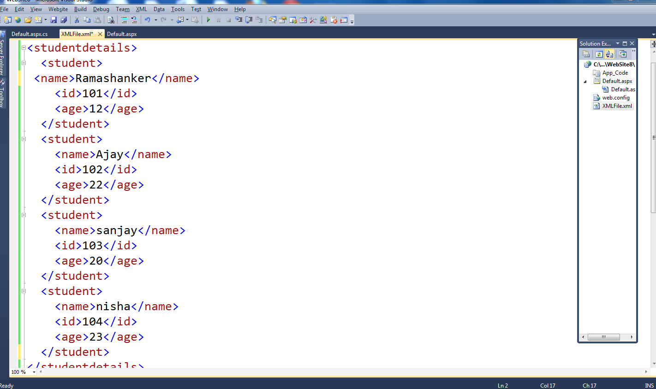Start debugging with the green play icon
The height and width of the screenshot is (389, 656).
(x=209, y=19)
